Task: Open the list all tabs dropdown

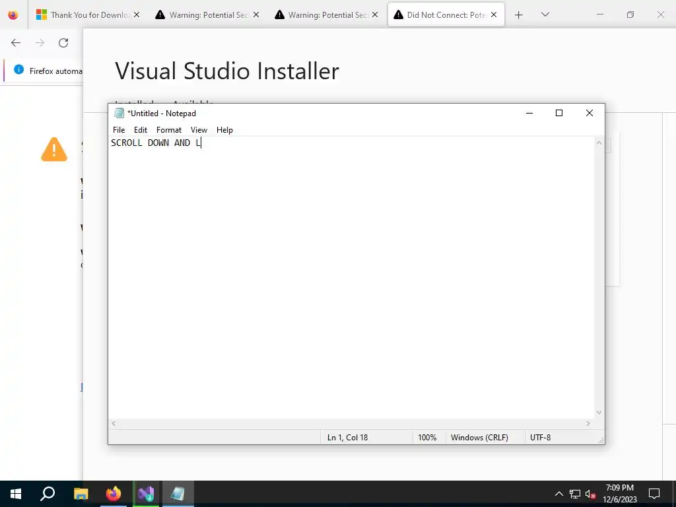Action: point(545,15)
